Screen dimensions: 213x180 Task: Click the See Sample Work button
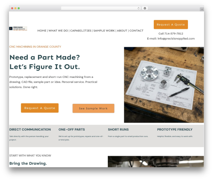point(93,109)
